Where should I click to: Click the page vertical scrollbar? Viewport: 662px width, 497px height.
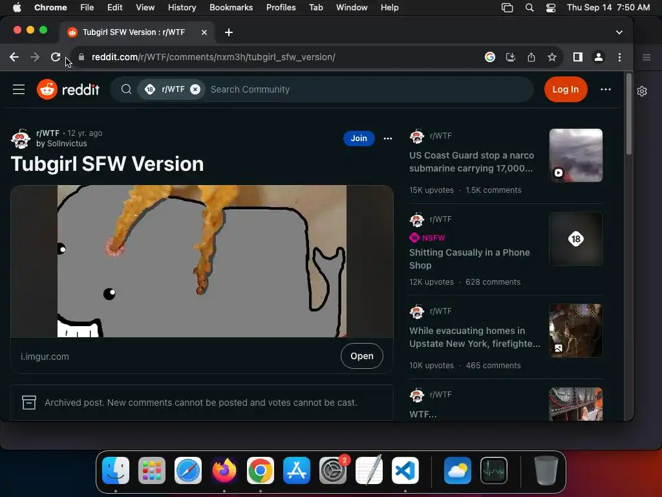[x=628, y=114]
